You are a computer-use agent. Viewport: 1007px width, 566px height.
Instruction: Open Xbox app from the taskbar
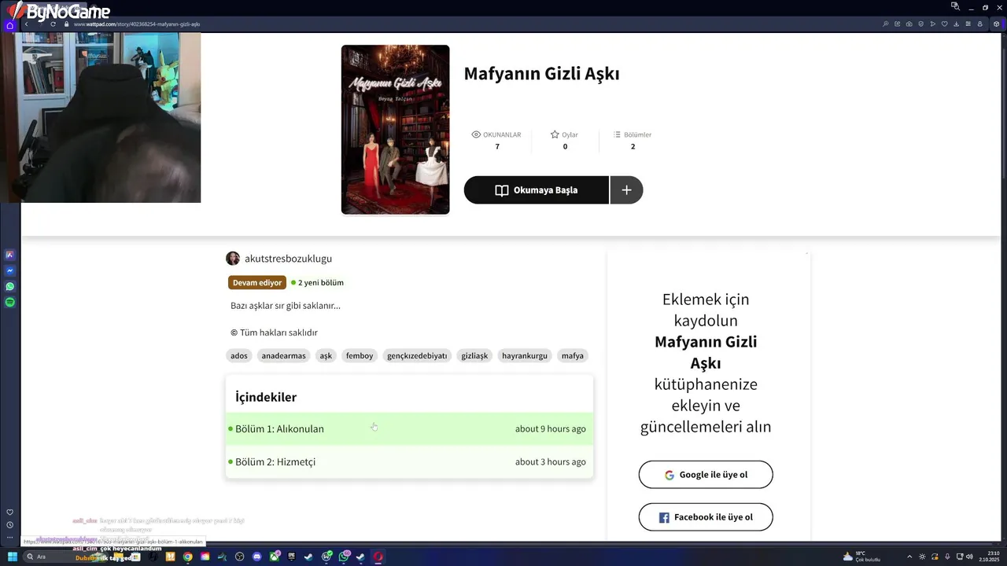tap(274, 557)
